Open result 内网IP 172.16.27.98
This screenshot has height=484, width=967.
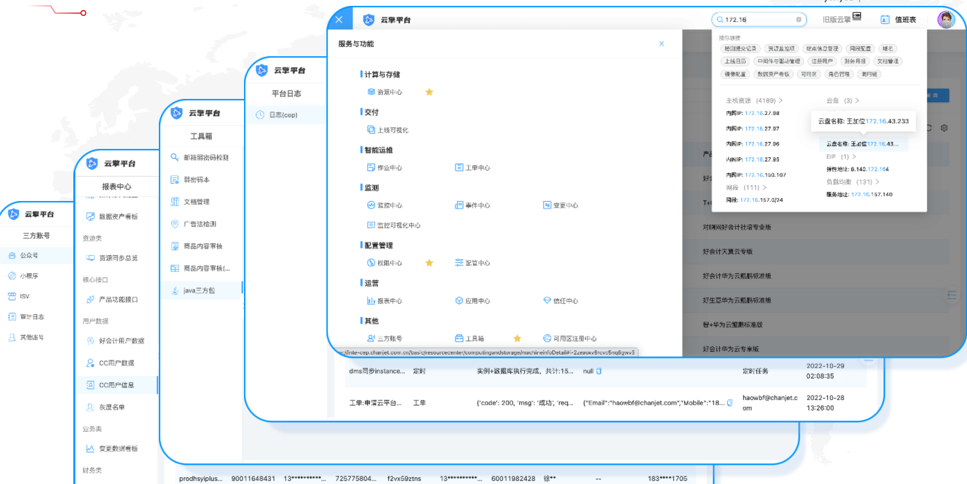(753, 113)
